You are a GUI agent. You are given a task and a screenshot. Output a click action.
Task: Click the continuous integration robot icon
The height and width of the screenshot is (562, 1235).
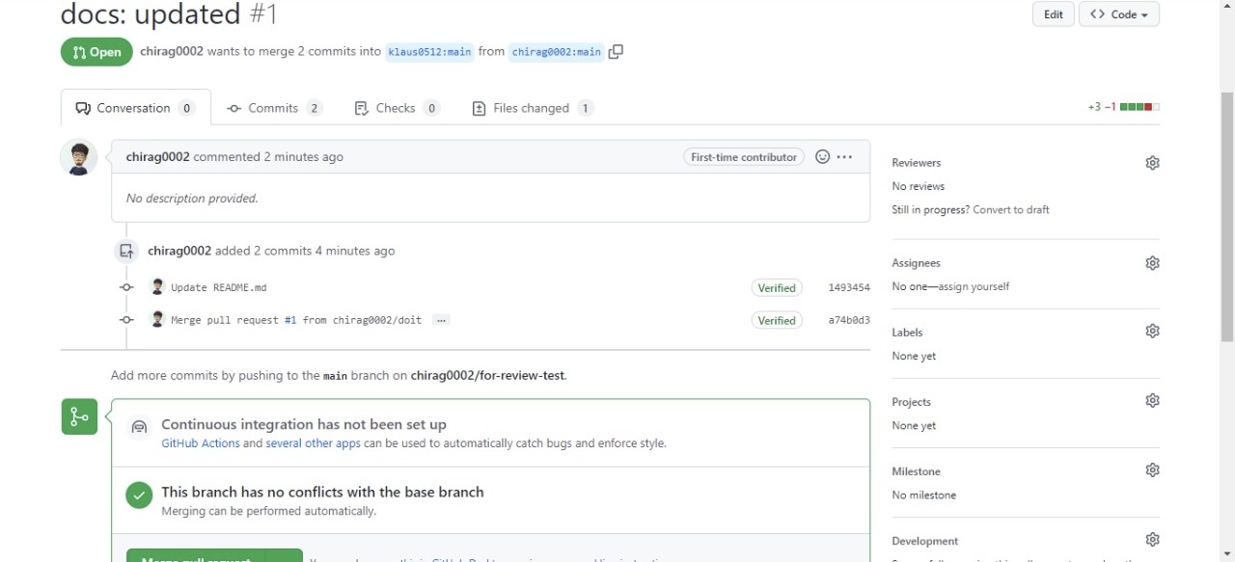pyautogui.click(x=139, y=427)
